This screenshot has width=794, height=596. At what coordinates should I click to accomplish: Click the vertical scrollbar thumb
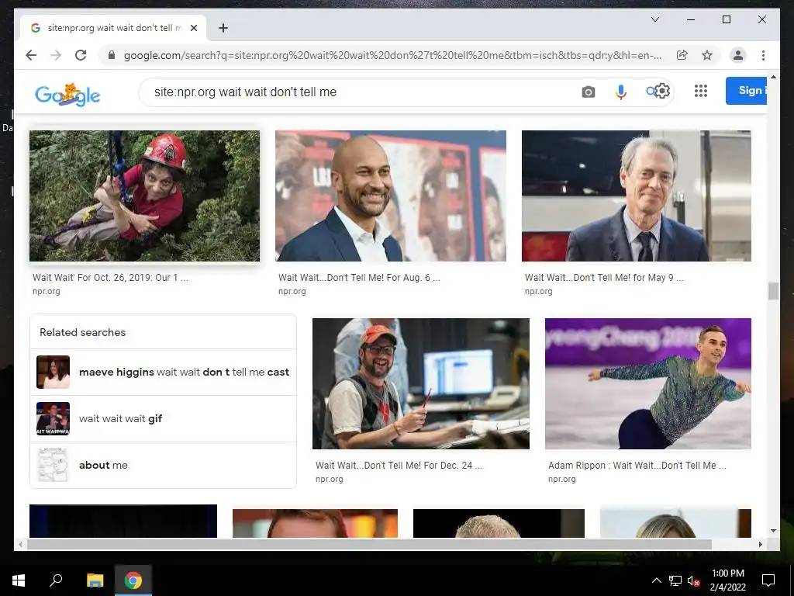point(773,292)
